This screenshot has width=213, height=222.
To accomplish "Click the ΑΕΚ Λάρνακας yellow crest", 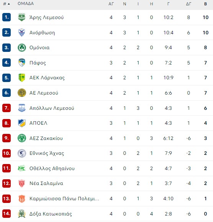I will pyautogui.click(x=22, y=77).
